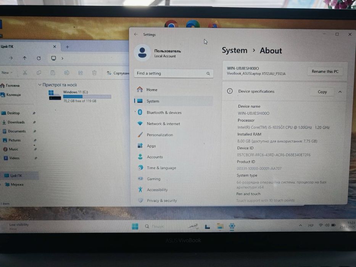
Task: Switch the УКР keyboard language indicator
Action: point(311,225)
